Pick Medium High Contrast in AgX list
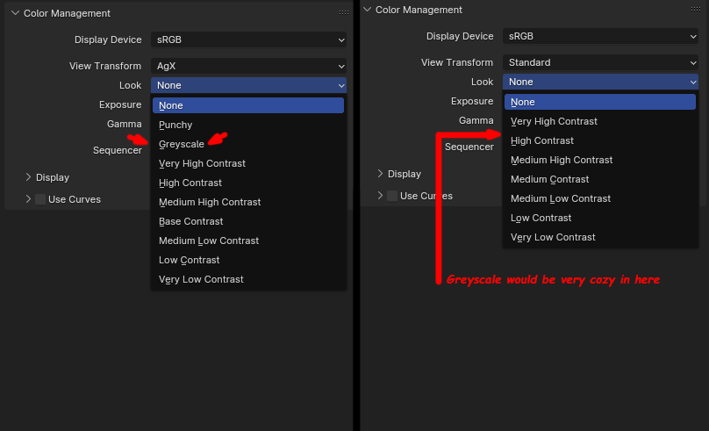Viewport: 709px width, 431px height. point(248,202)
